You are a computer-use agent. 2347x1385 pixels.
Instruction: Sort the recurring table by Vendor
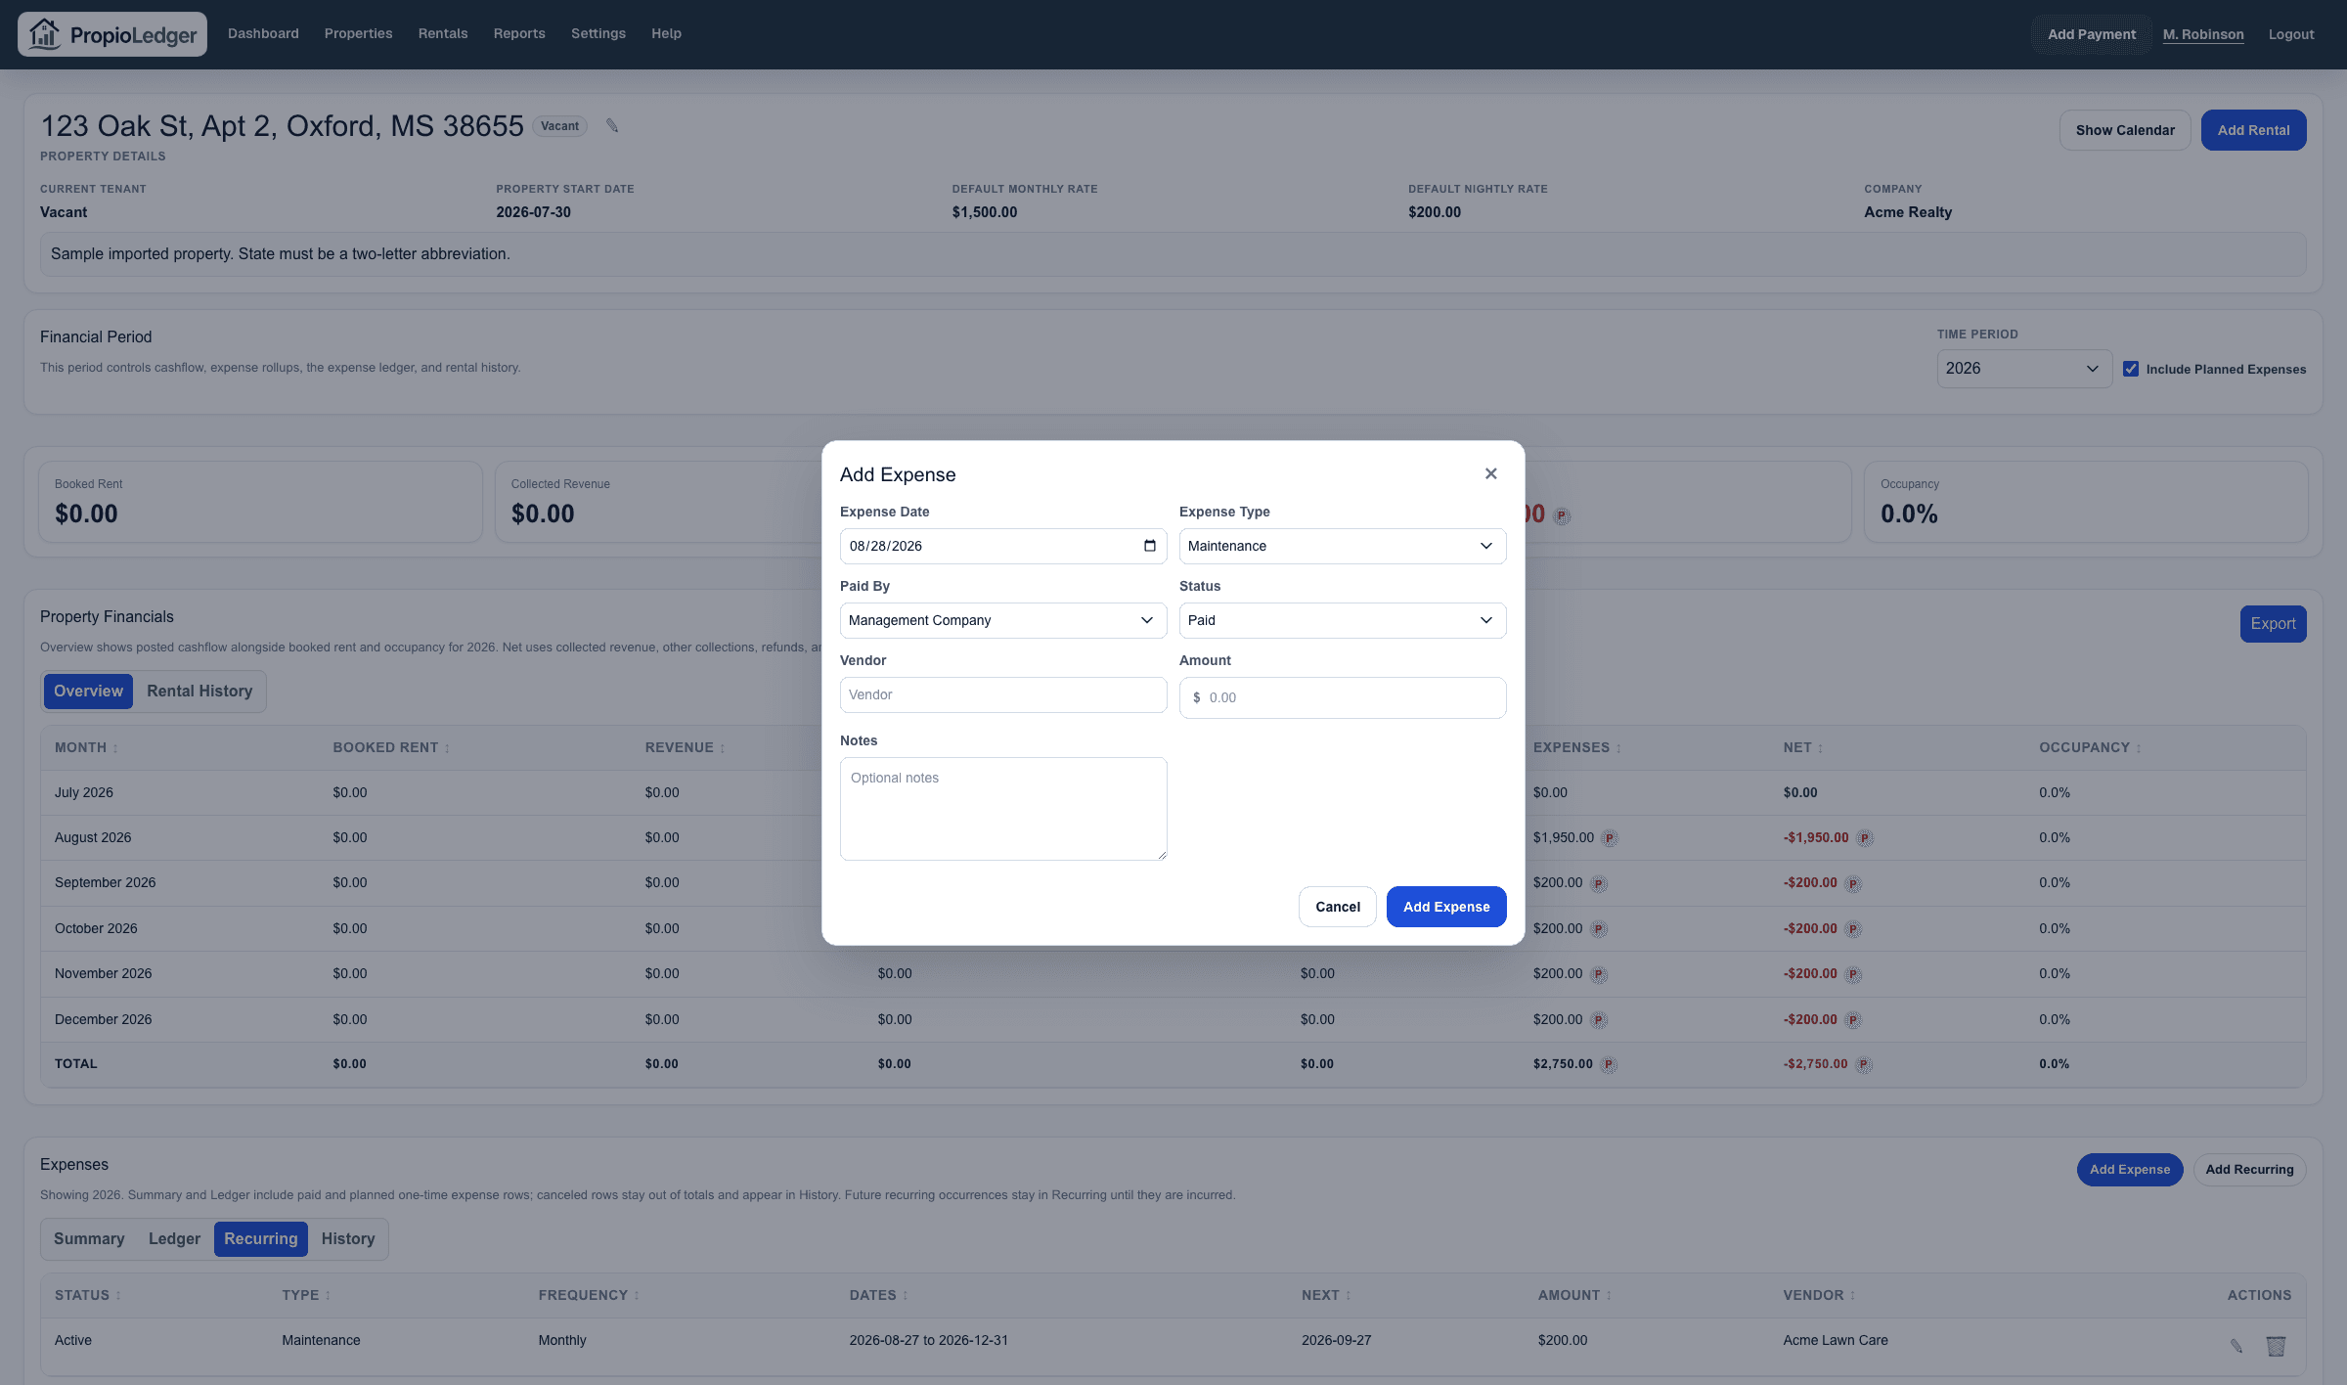click(x=1819, y=1295)
